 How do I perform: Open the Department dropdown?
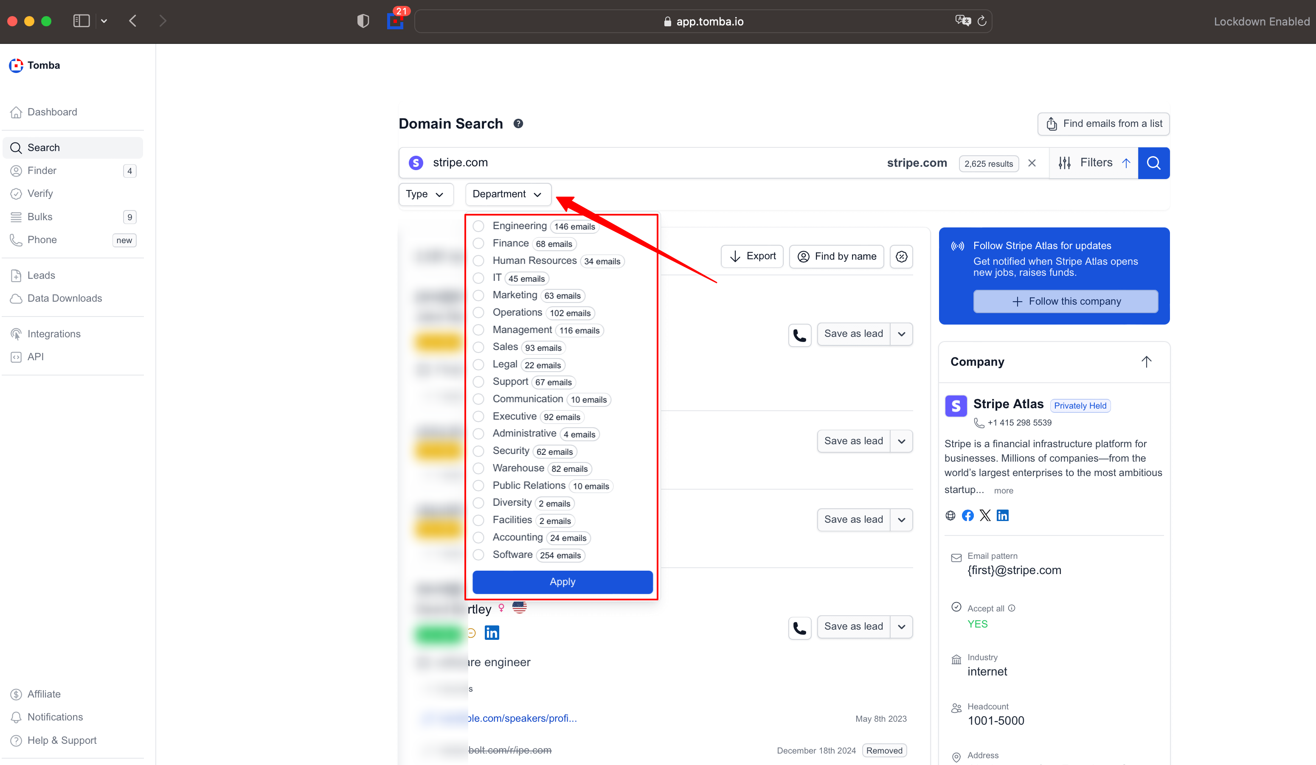coord(508,194)
